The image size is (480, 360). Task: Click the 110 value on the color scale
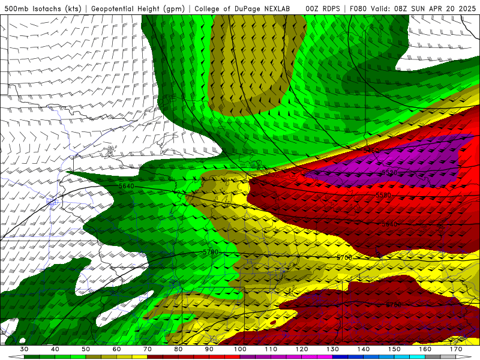(271, 349)
